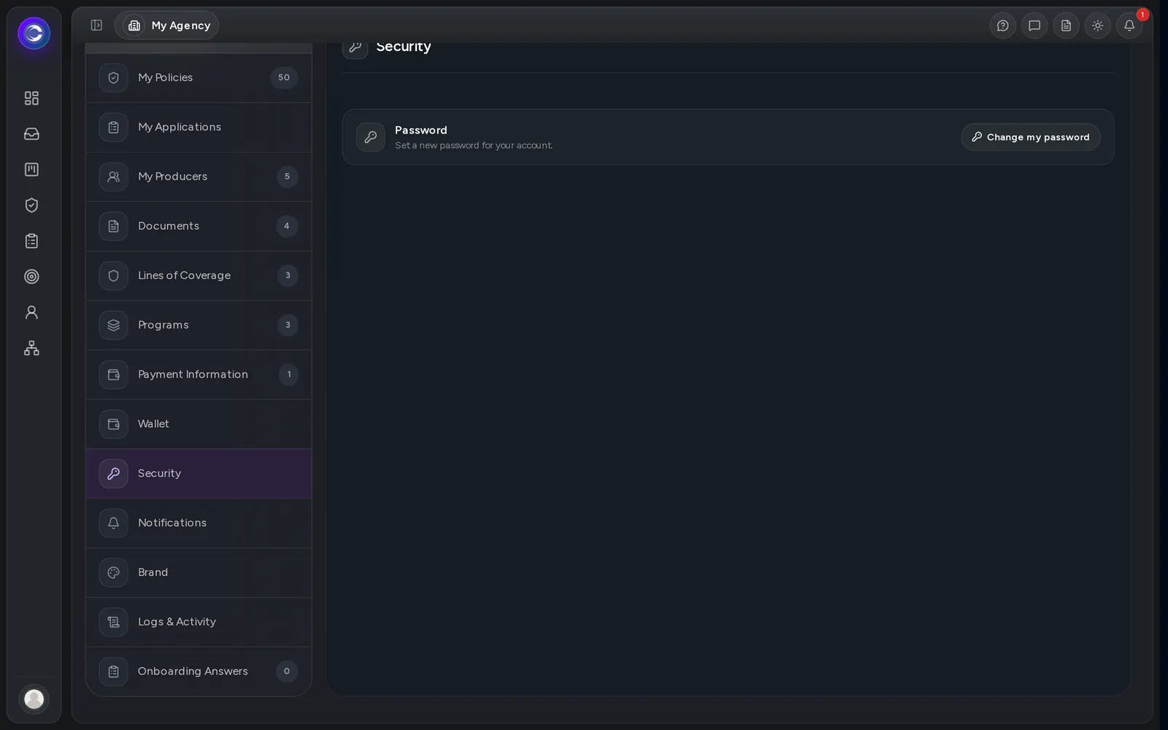
Task: Click the Password heading text
Action: [x=421, y=130]
